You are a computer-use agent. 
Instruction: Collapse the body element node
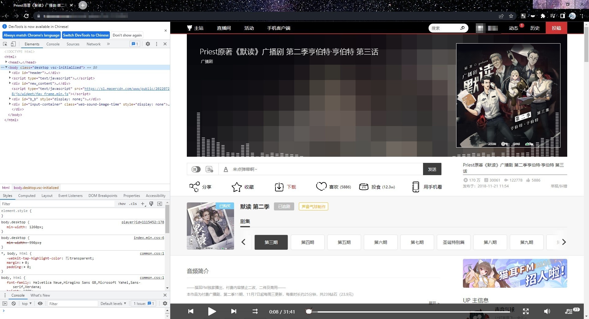6,67
